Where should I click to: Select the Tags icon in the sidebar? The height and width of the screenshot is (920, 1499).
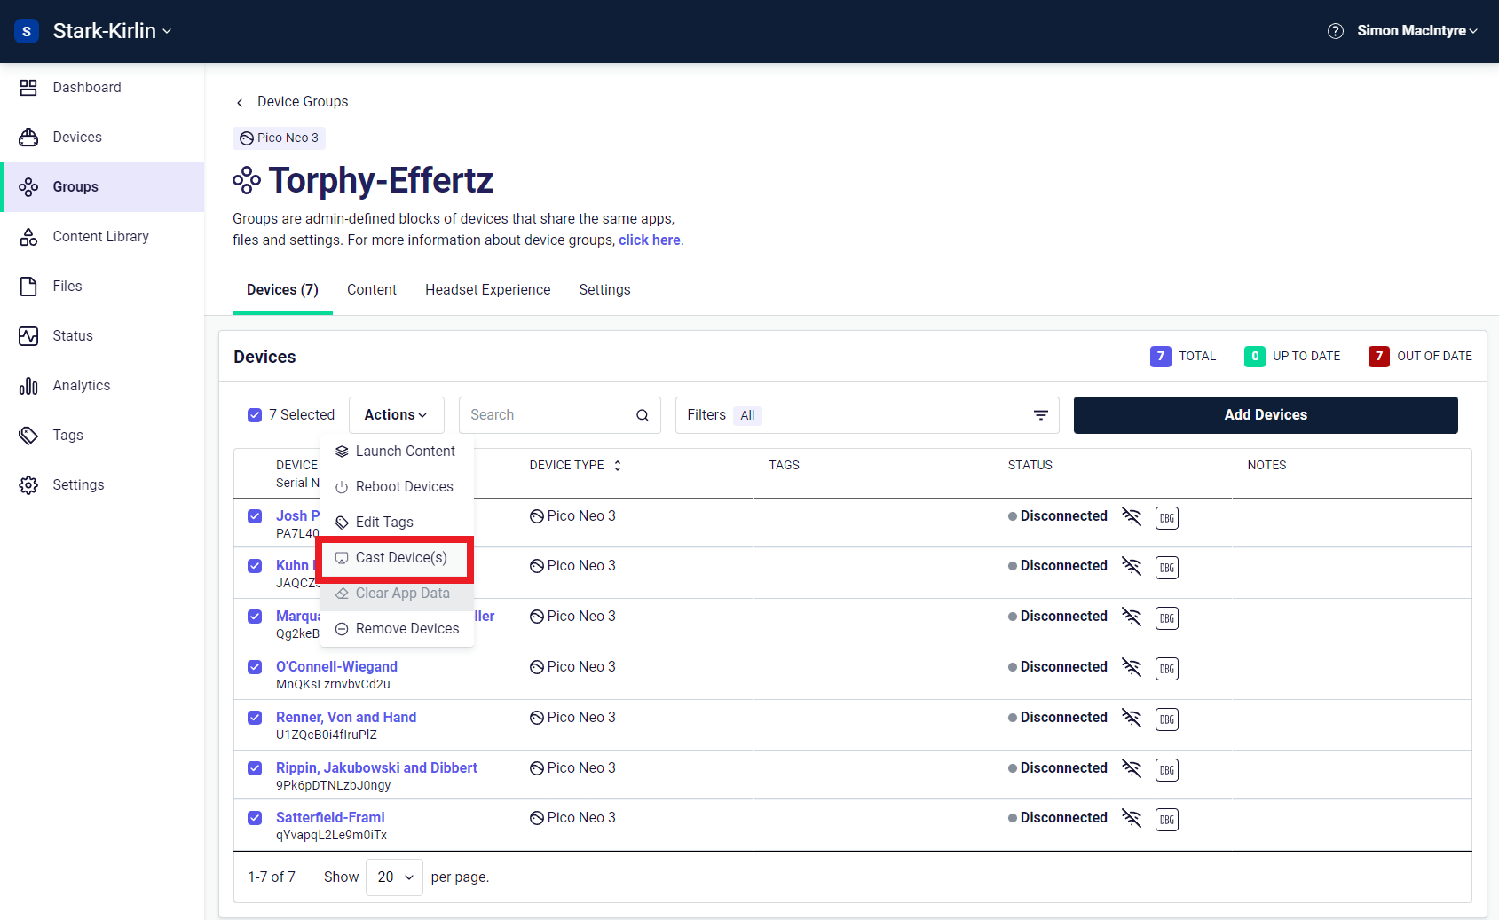tap(28, 435)
